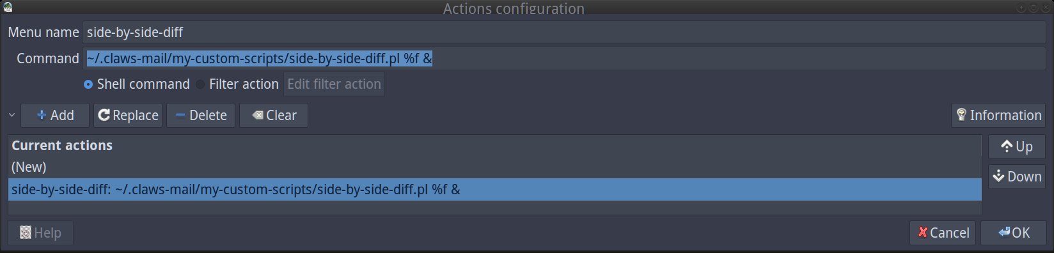This screenshot has width=1054, height=253.
Task: Move action down with Down arrow icon
Action: (x=999, y=176)
